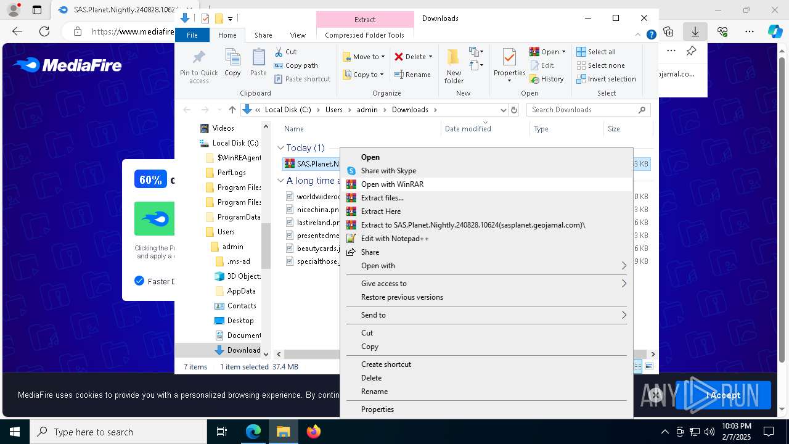Click the MediaFire logo
The height and width of the screenshot is (444, 789).
coord(67,65)
